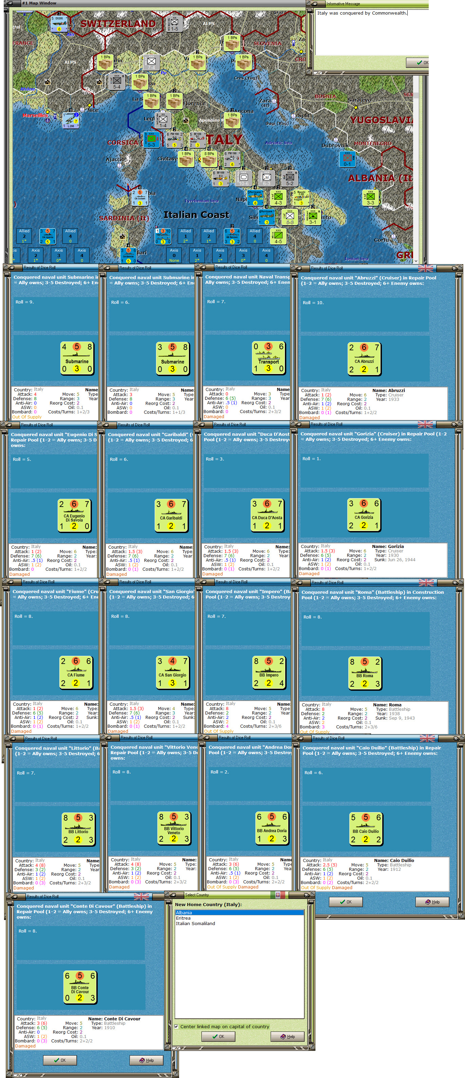Click UK flag in Abruzzi dice roll title
Image resolution: width=465 pixels, height=1078 pixels.
426,268
